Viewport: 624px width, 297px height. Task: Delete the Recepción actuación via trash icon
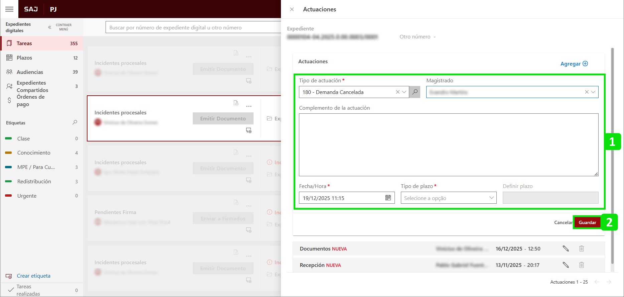[x=581, y=265]
